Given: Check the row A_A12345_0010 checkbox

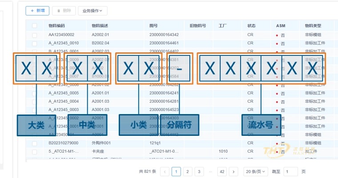Looking at the screenshot, I should pyautogui.click(x=34, y=44).
